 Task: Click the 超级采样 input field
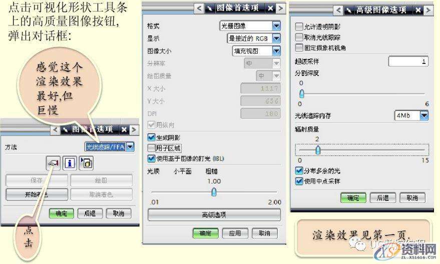tap(408, 61)
